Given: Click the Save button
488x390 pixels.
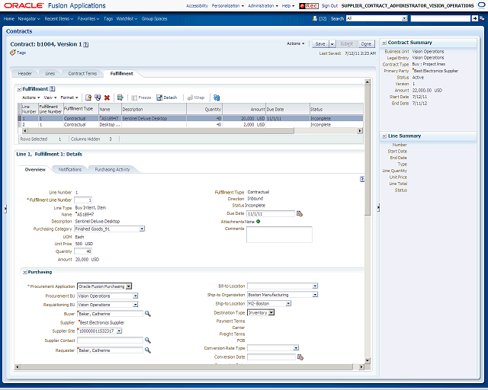Looking at the screenshot, I should click(x=320, y=44).
